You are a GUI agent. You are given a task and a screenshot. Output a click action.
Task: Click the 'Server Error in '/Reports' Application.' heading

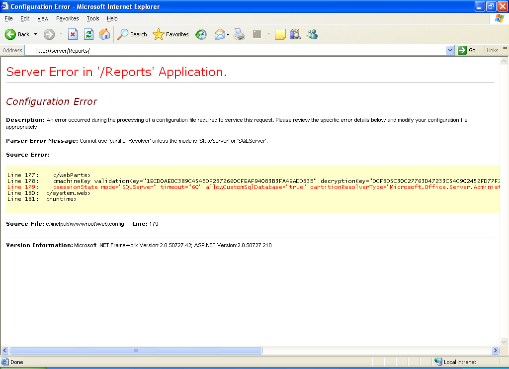pyautogui.click(x=116, y=72)
